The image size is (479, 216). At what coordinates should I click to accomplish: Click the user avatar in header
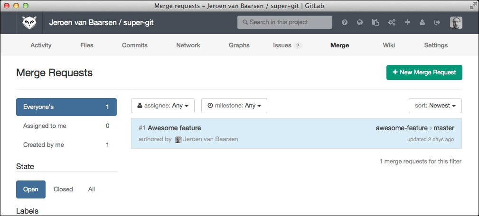pyautogui.click(x=456, y=22)
